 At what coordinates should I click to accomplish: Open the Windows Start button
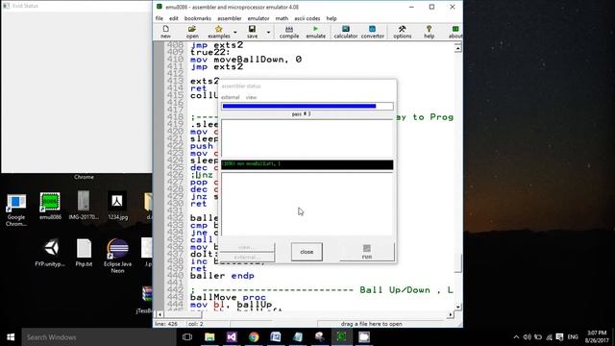point(11,337)
